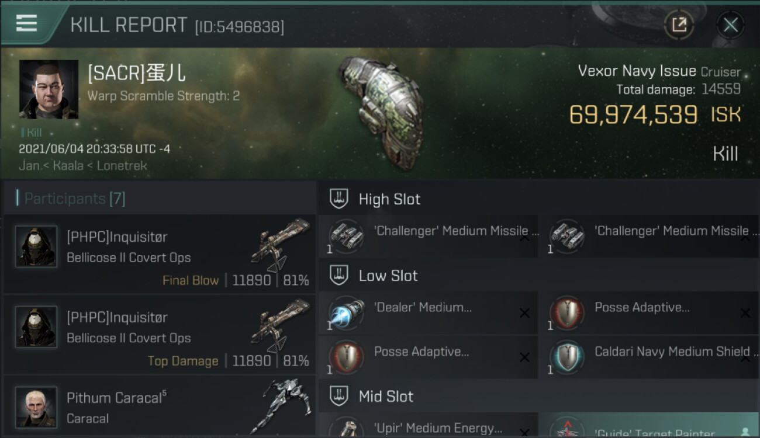This screenshot has height=438, width=760.
Task: Click the X beside first Posse Adaptive
Action: 745,314
